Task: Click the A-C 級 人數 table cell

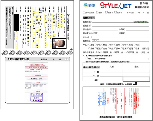Action: [111, 75]
